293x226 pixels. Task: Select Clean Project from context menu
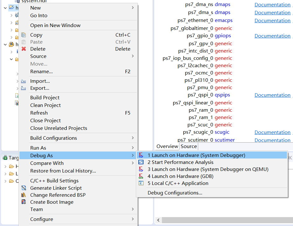[x=45, y=105]
